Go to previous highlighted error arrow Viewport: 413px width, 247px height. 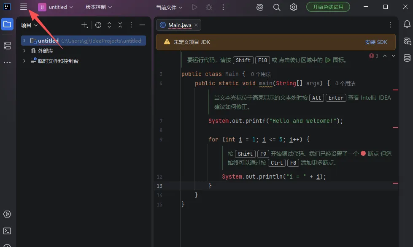point(385,56)
